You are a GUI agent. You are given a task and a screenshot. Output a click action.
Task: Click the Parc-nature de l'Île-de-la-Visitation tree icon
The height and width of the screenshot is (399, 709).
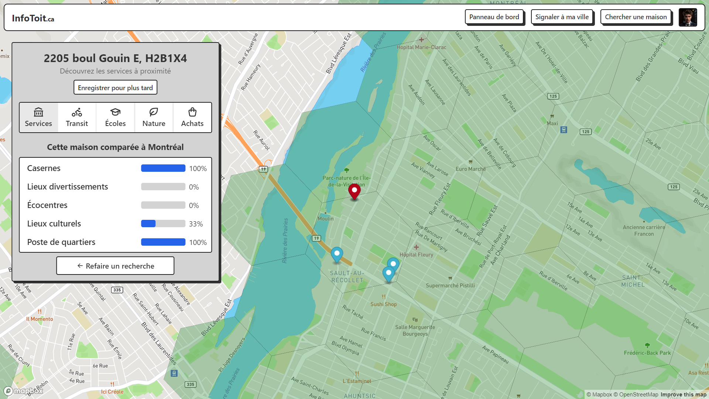pos(346,170)
